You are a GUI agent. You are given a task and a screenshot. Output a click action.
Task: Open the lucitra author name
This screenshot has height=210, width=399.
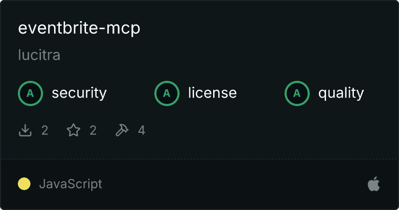click(x=39, y=55)
